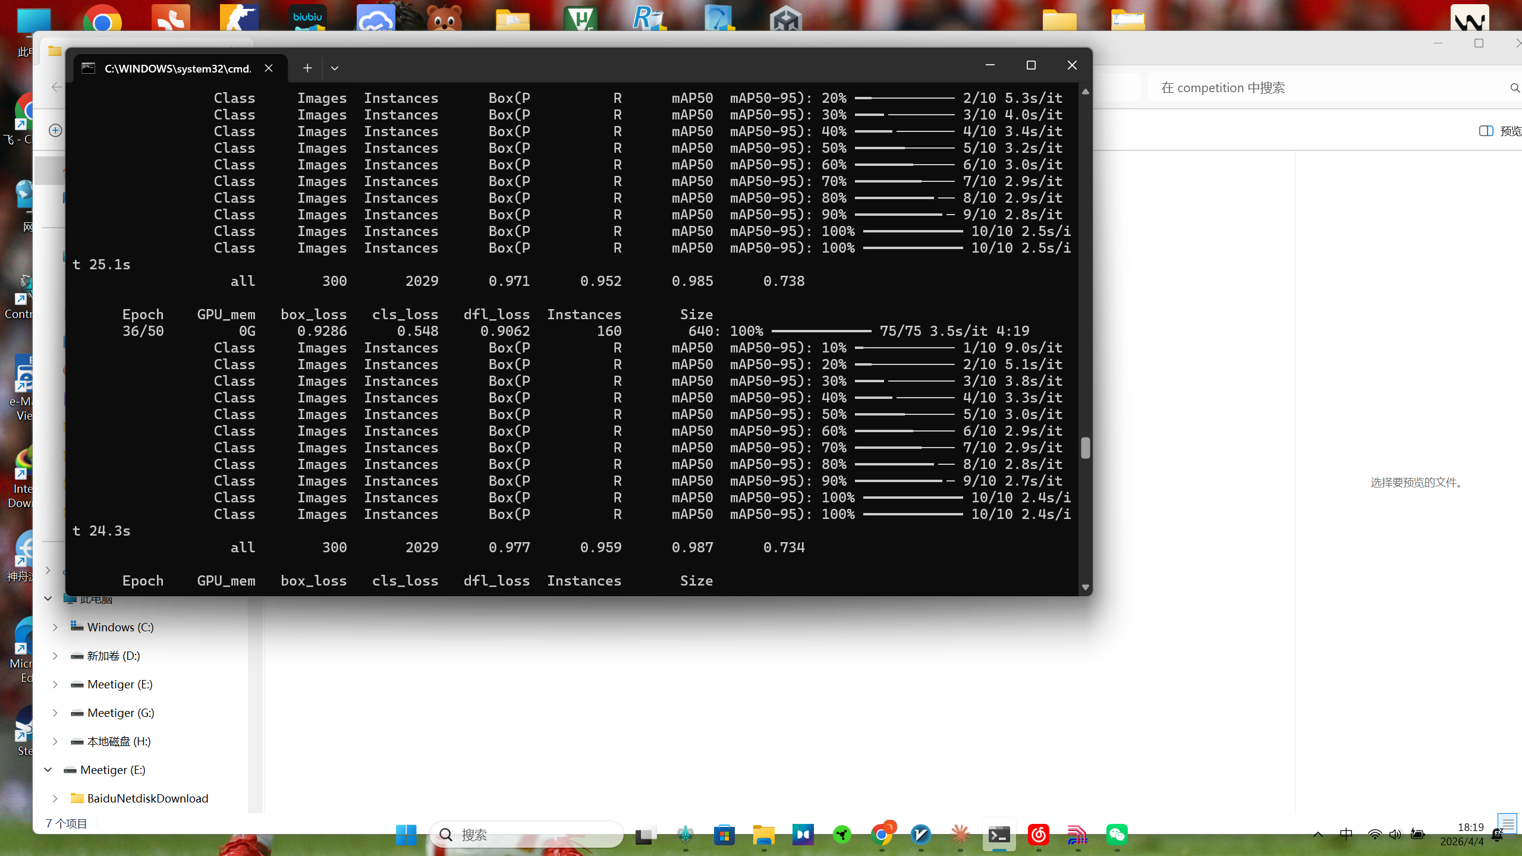Viewport: 1522px width, 856px height.
Task: Open Microsoft Store from the taskbar
Action: pos(724,835)
